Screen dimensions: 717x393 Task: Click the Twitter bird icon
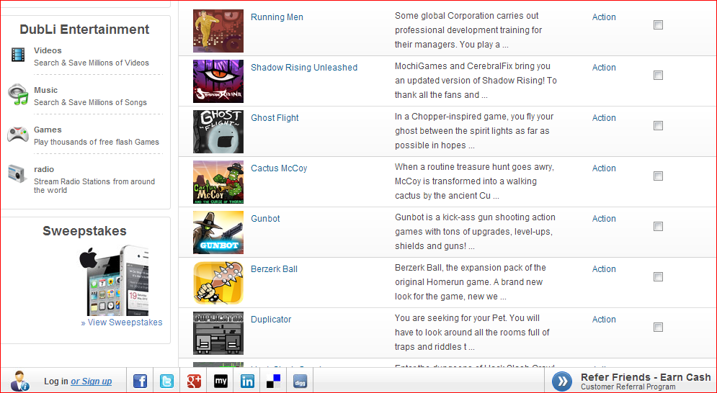coord(166,381)
